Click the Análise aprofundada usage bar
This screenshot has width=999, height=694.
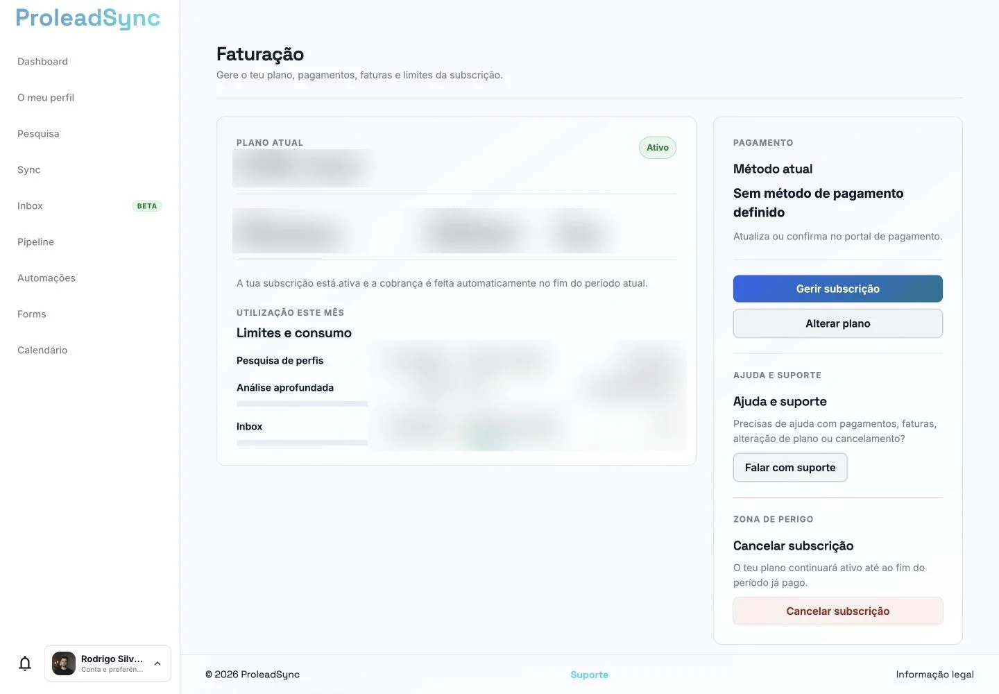[x=302, y=404]
